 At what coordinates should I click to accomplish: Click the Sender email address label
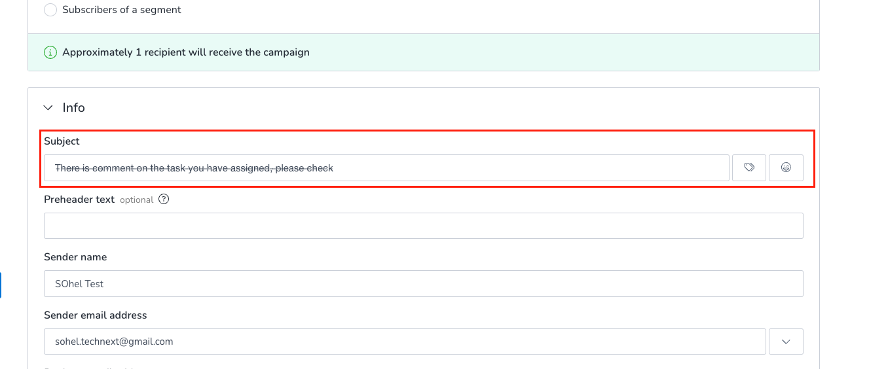(x=96, y=315)
